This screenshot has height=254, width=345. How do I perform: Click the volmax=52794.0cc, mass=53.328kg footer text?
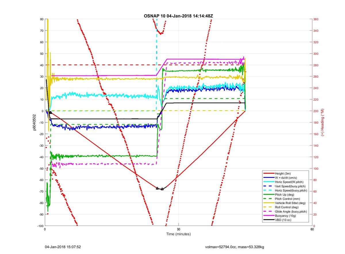(x=235, y=247)
